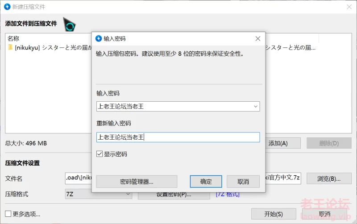This screenshot has height=224, width=357.
Task: Select the [nikukyu] folder icon in file list
Action: [x=10, y=47]
